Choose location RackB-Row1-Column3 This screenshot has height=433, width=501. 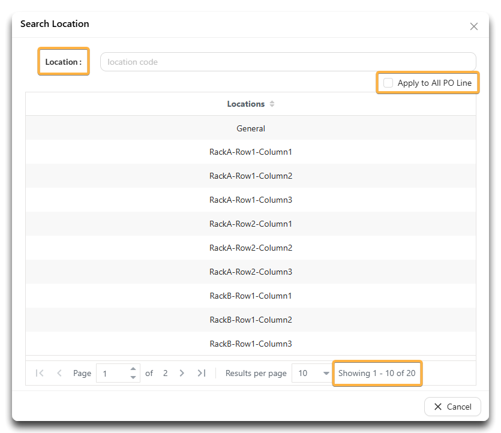tap(251, 344)
